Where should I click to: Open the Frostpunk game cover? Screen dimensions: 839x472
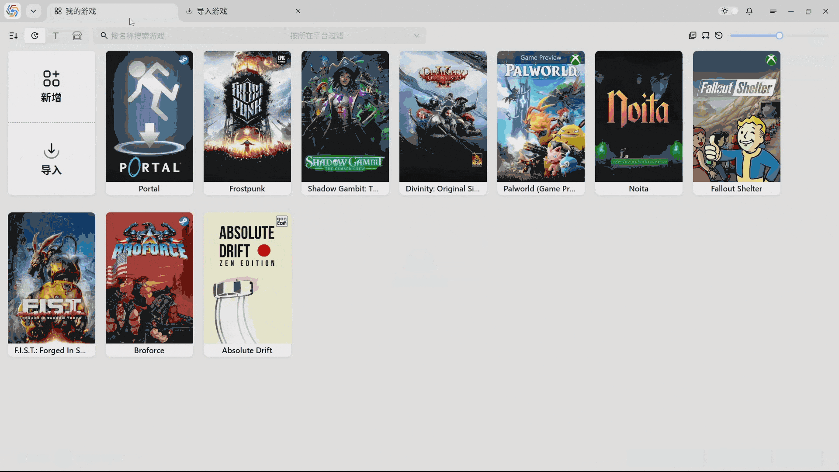click(x=247, y=116)
